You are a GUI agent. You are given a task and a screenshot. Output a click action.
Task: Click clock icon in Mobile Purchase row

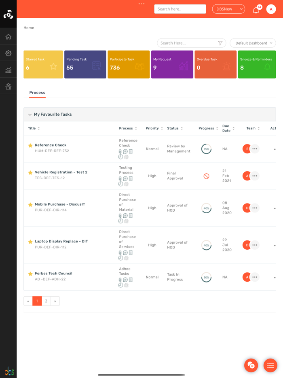pos(120,221)
